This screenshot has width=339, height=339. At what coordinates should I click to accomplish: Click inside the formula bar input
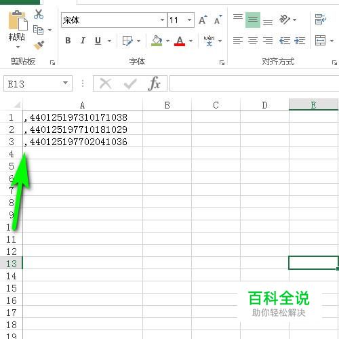click(x=254, y=83)
